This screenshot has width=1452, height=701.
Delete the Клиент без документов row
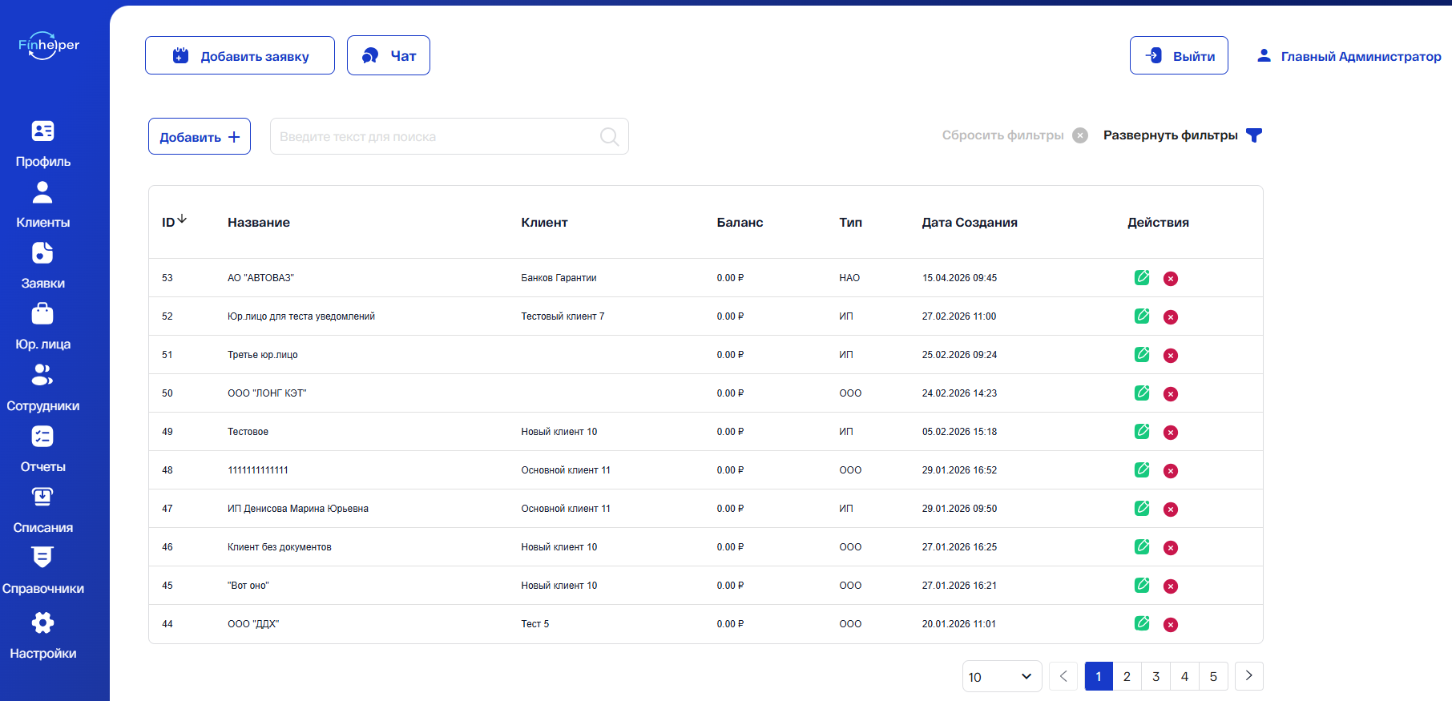1171,548
